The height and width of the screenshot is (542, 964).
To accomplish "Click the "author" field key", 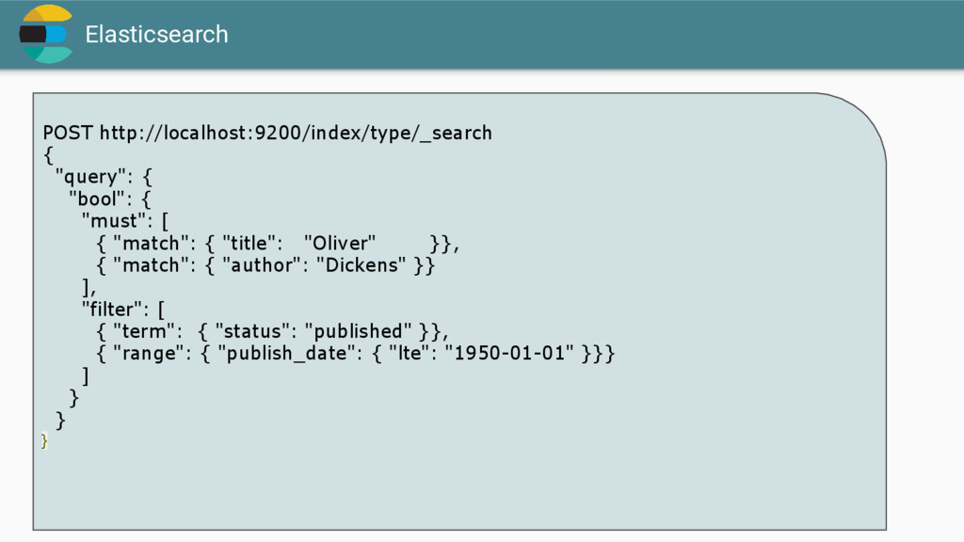I will (265, 265).
